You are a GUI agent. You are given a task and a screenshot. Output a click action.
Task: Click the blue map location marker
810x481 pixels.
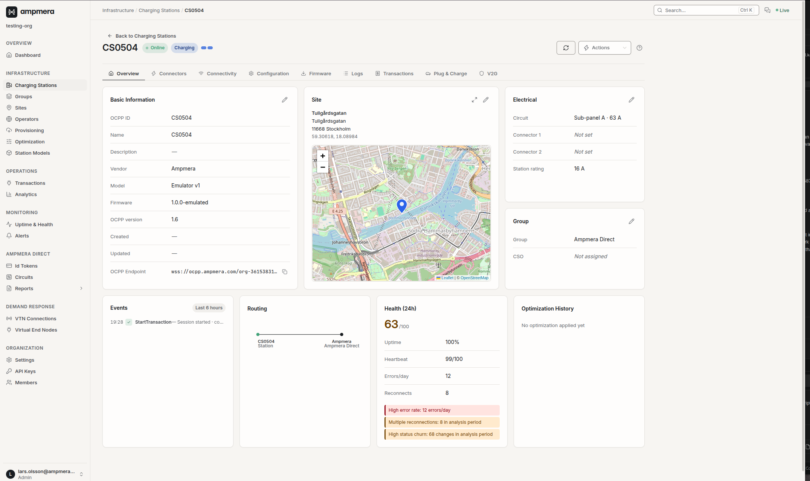401,206
